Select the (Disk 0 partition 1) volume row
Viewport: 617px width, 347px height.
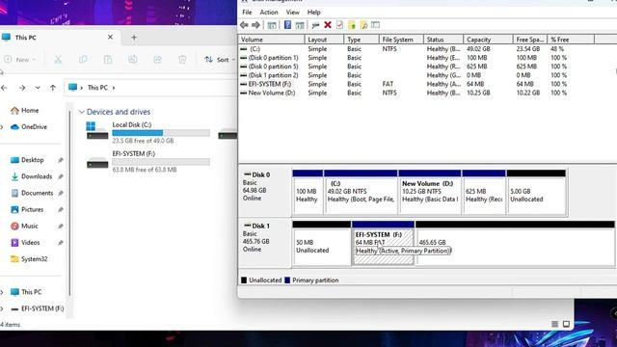pyautogui.click(x=416, y=58)
